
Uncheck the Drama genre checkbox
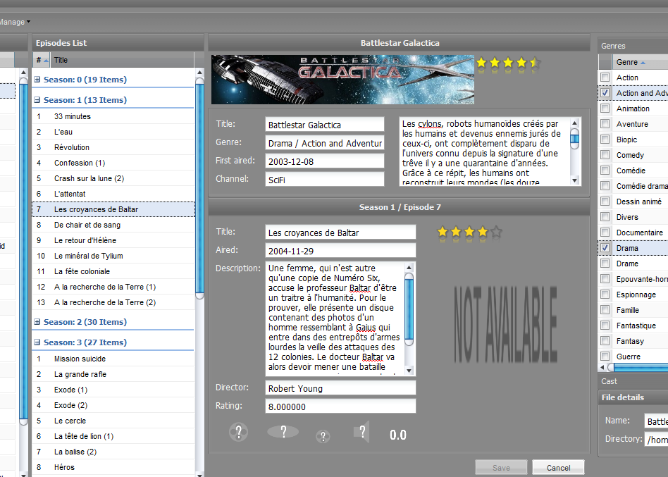(605, 248)
